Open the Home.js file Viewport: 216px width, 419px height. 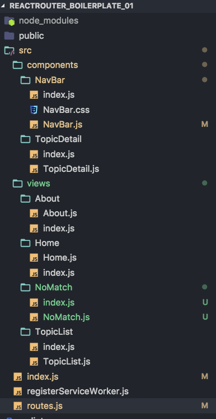tap(60, 258)
